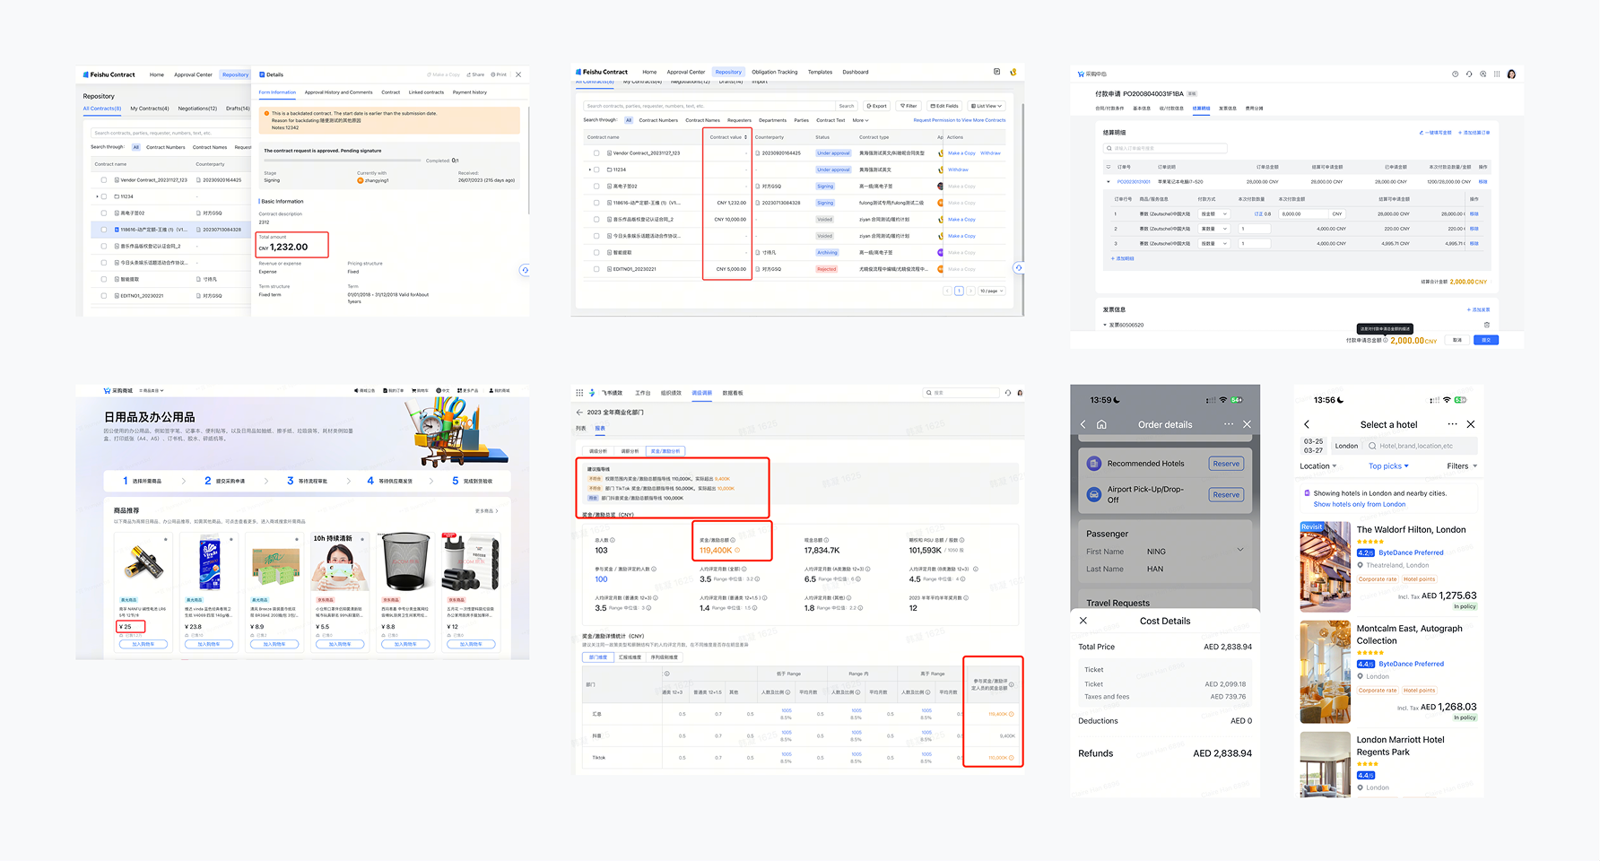Collapse order PO20230131001 using its chevron

[1109, 181]
